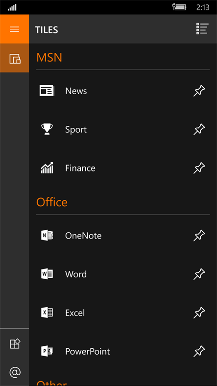This screenshot has height=386, width=217.
Task: Open the Excel list entry
Action: coord(123,313)
